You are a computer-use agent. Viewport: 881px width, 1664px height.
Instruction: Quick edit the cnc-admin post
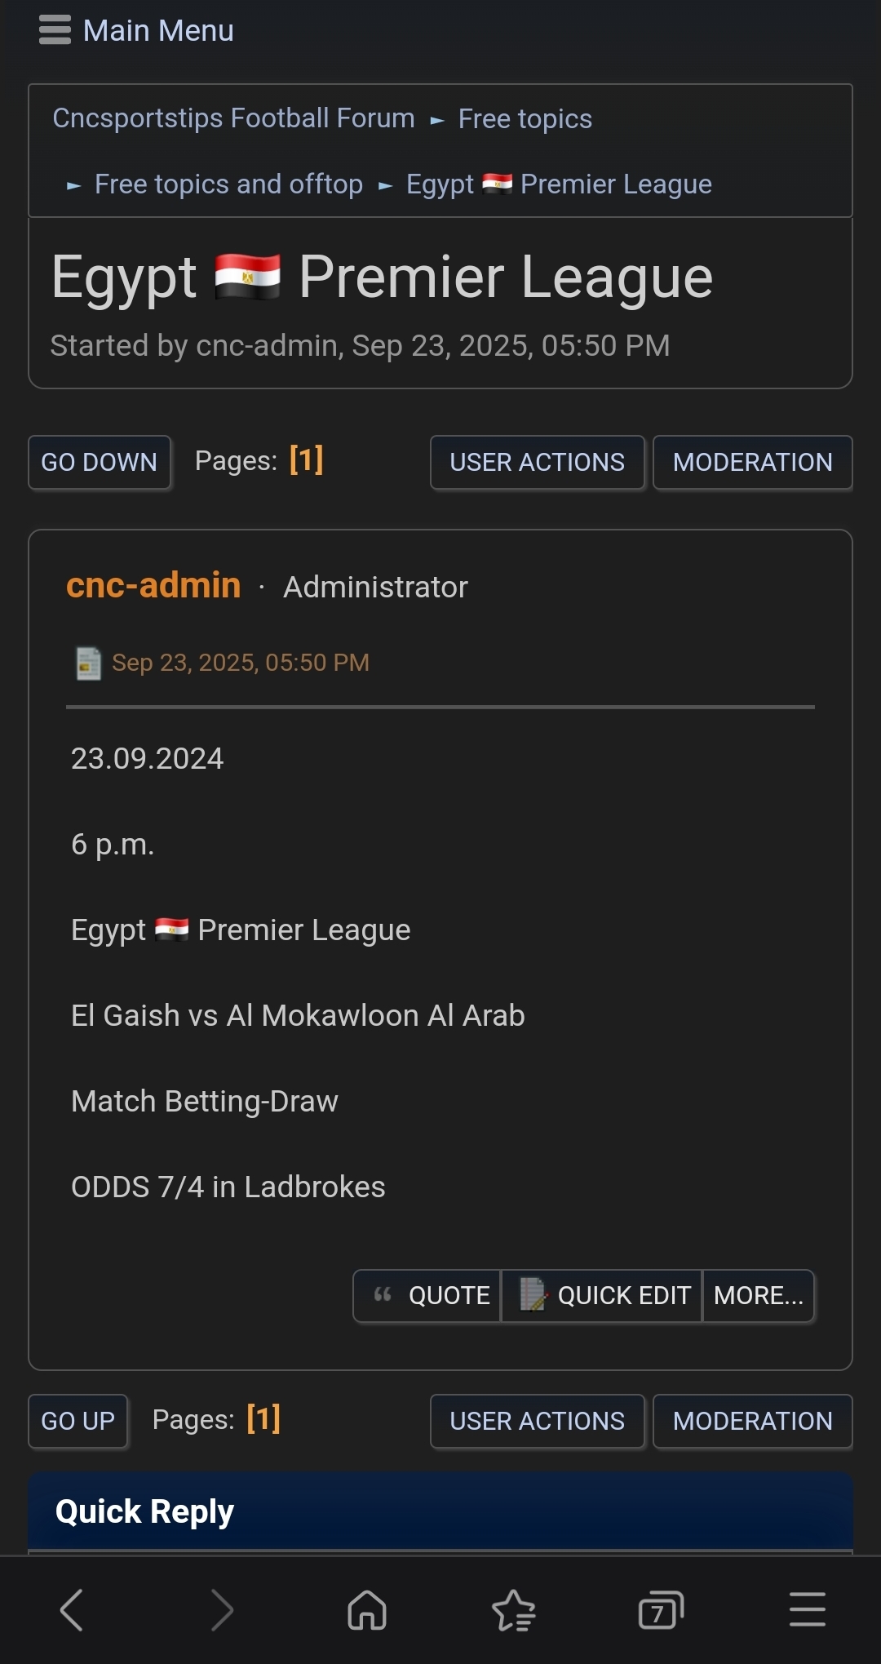pos(602,1295)
